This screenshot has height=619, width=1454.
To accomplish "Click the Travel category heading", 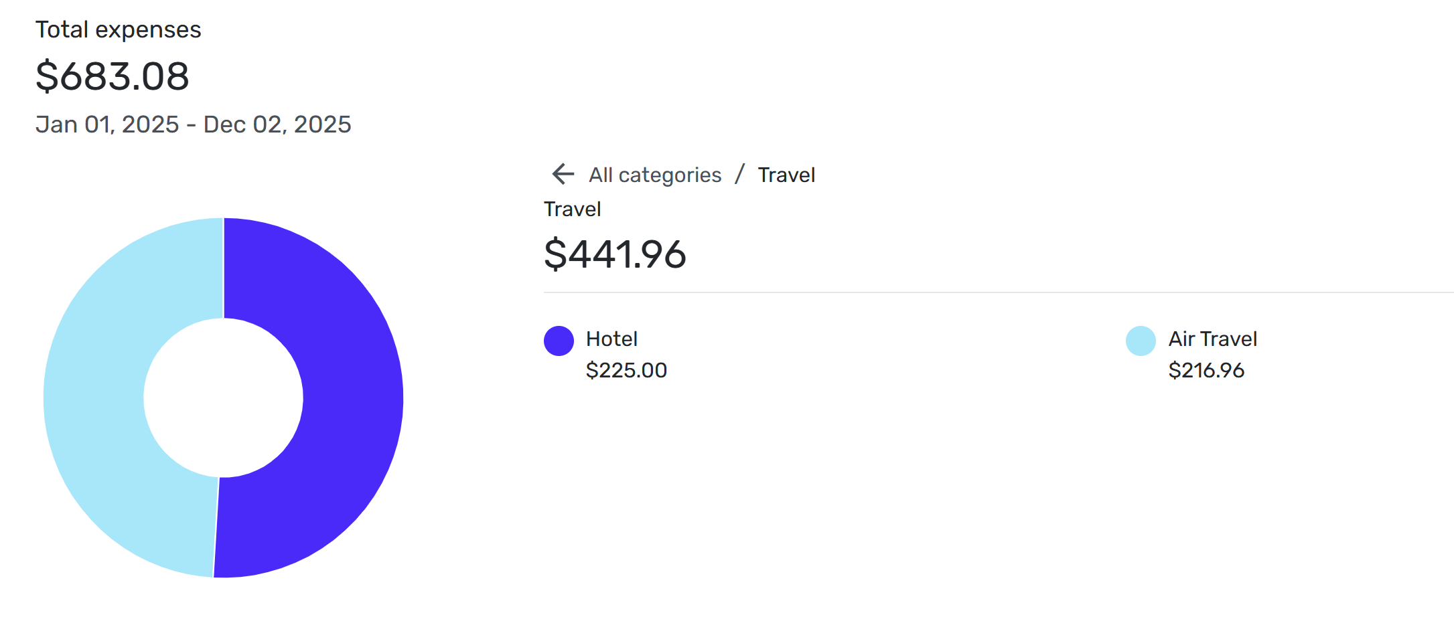I will [x=572, y=209].
